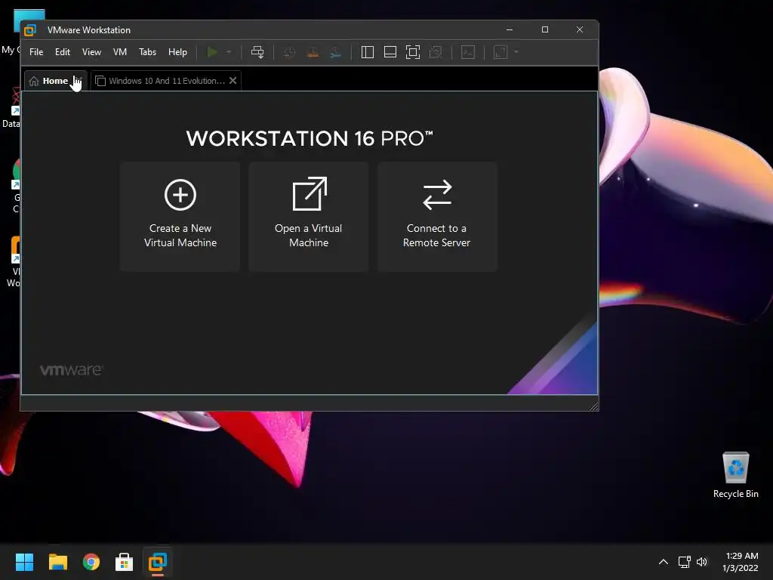Click VMware Workstation taskbar icon
773x580 pixels.
click(x=158, y=562)
